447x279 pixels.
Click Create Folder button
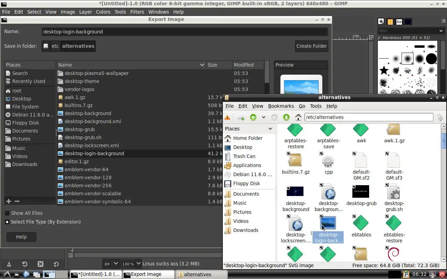312,46
